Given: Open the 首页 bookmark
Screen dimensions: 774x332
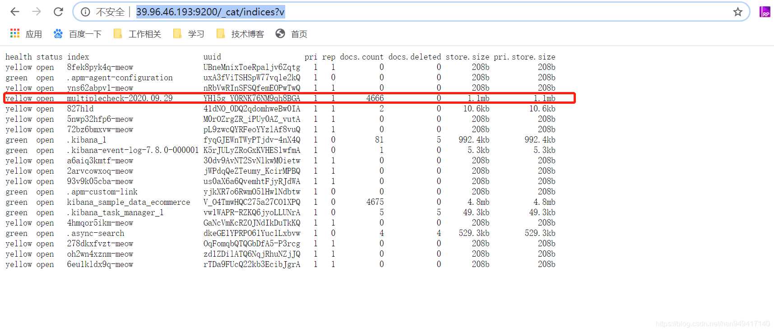Looking at the screenshot, I should pyautogui.click(x=292, y=34).
